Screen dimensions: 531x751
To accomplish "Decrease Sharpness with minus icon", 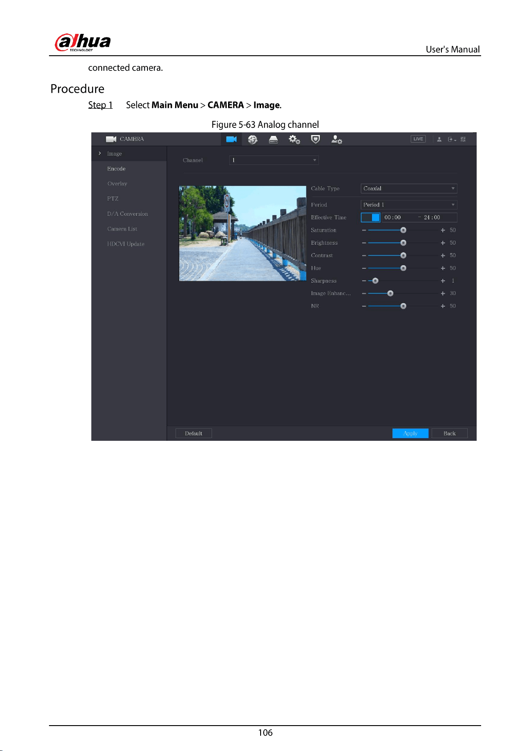I will tap(364, 281).
